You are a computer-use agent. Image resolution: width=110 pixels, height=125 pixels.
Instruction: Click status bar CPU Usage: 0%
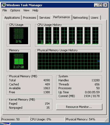point(47,119)
